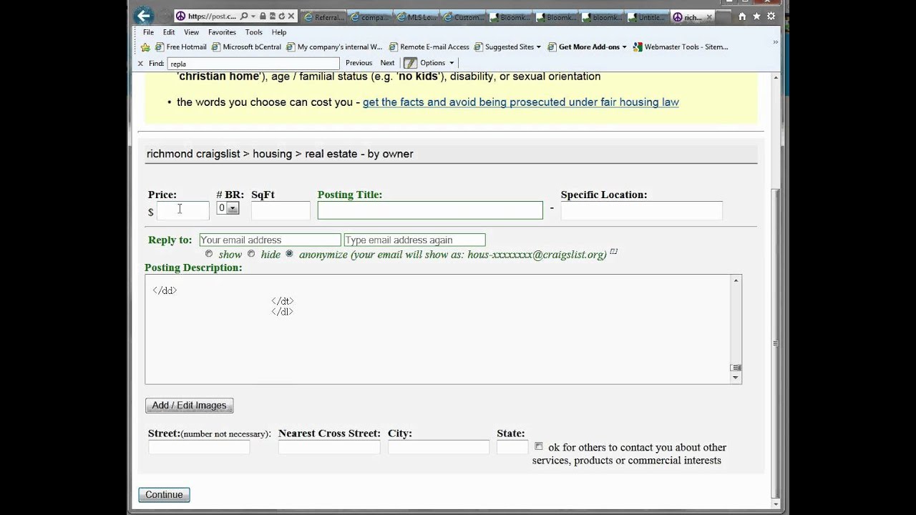
Task: Click inside Posting Description text area
Action: (x=437, y=329)
